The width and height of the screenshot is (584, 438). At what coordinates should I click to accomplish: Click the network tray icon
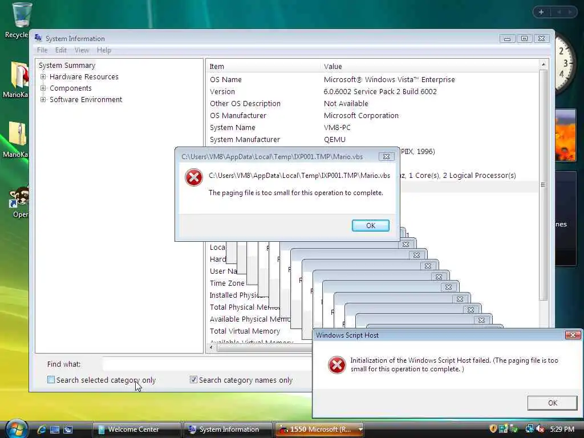click(529, 429)
